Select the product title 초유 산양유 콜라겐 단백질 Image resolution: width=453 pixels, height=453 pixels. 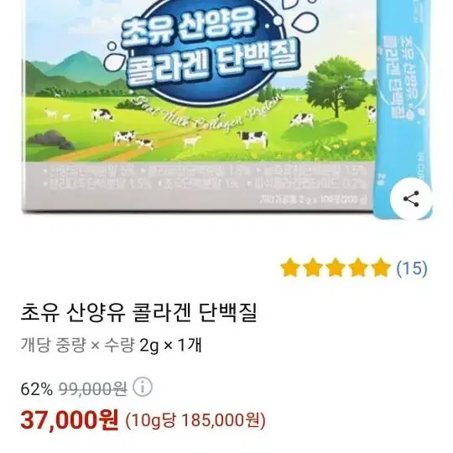click(138, 312)
